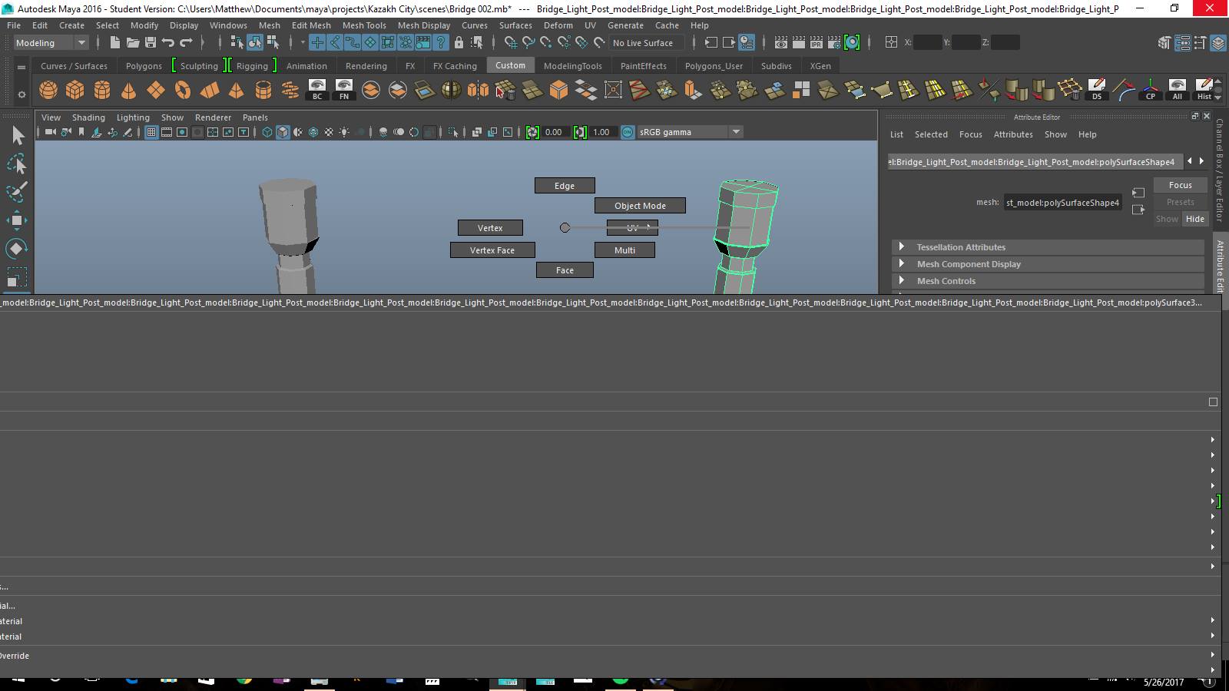Activate the Move tool in toolbox
The image size is (1229, 691).
[x=18, y=220]
